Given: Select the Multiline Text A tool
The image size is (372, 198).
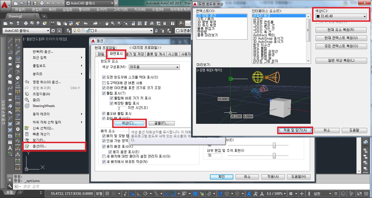Looking at the screenshot, I should pos(10,148).
